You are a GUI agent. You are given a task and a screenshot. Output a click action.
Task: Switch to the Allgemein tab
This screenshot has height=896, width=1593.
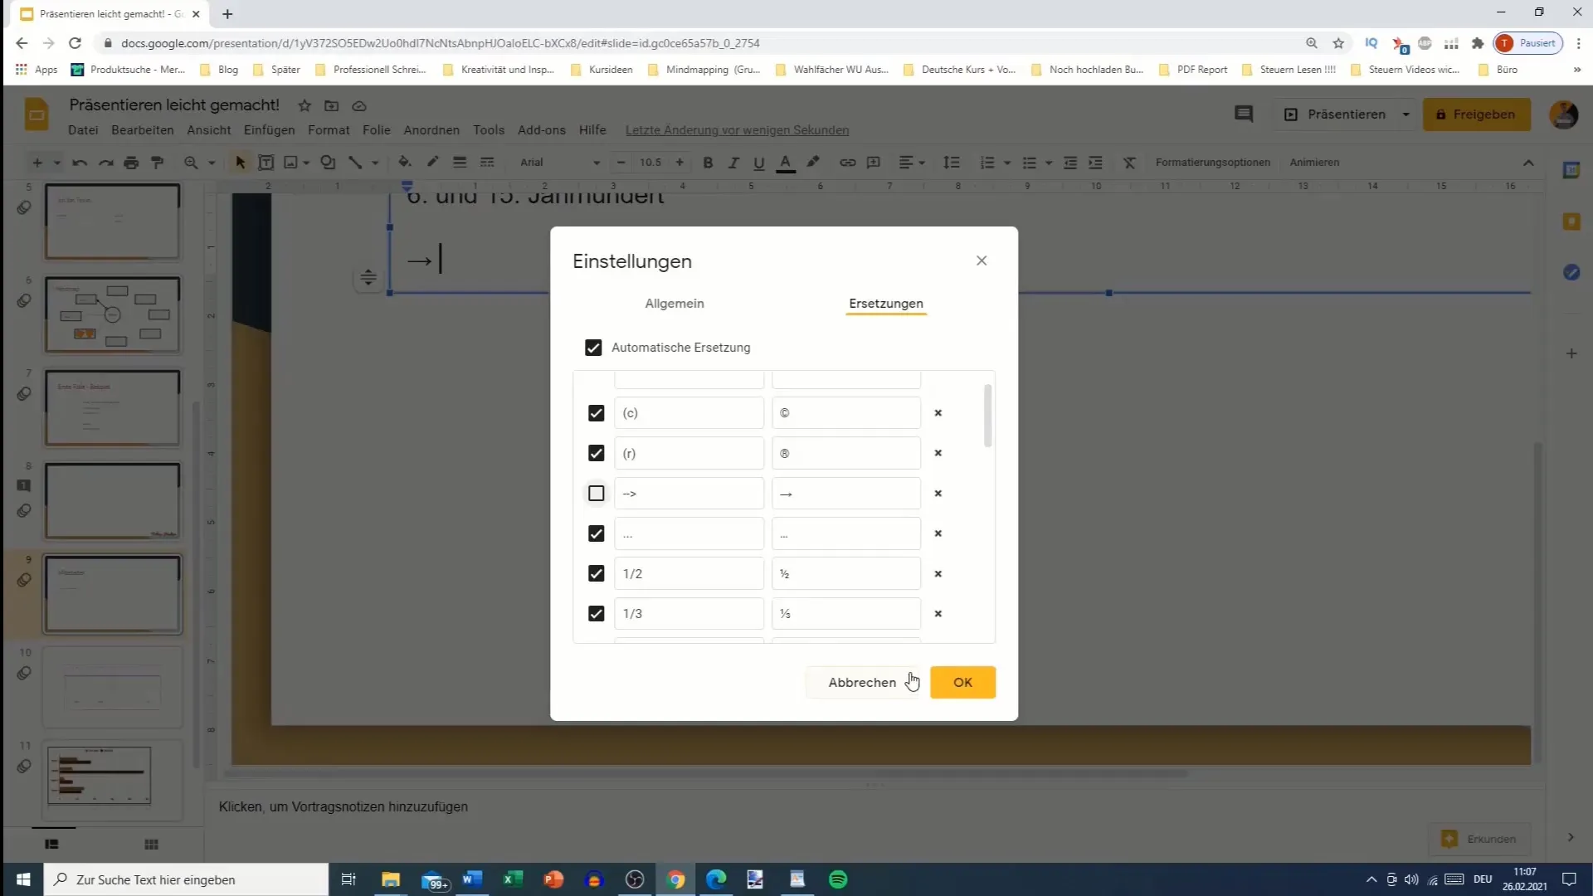pyautogui.click(x=675, y=304)
